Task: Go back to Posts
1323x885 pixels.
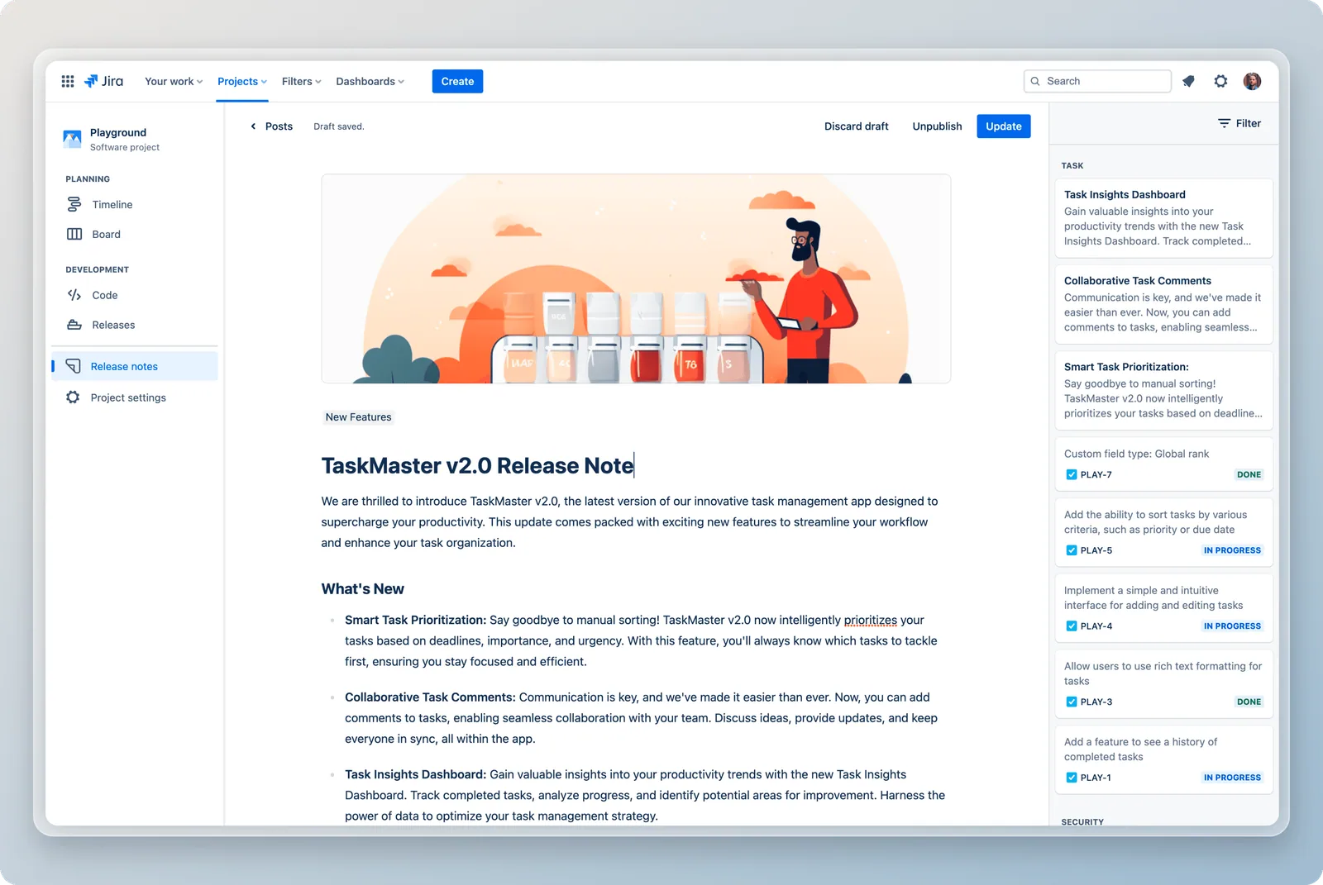Action: (271, 126)
